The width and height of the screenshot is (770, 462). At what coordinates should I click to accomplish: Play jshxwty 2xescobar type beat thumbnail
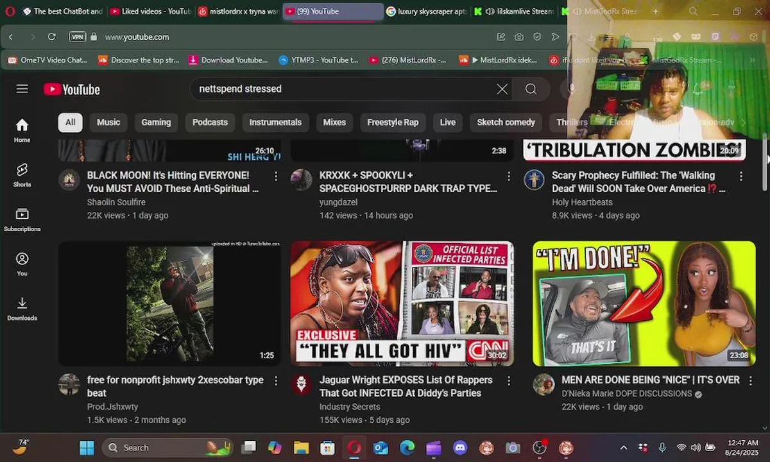tap(169, 304)
